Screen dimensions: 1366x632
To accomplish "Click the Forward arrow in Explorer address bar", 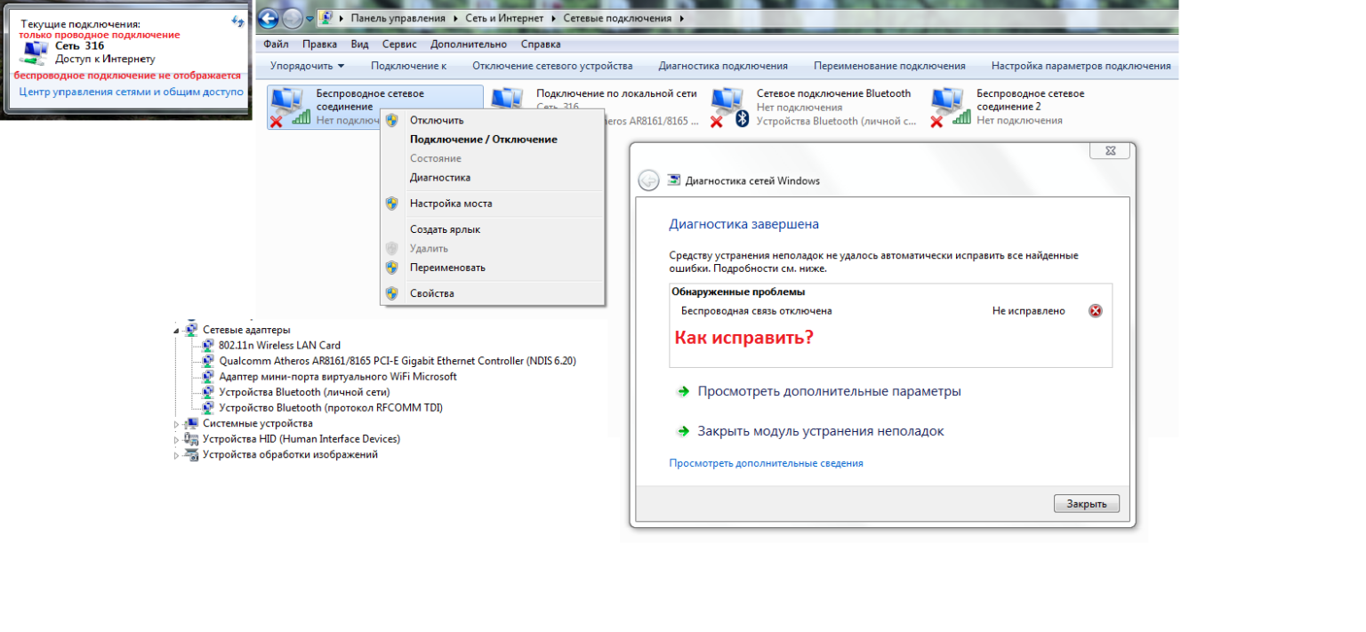I will [292, 18].
